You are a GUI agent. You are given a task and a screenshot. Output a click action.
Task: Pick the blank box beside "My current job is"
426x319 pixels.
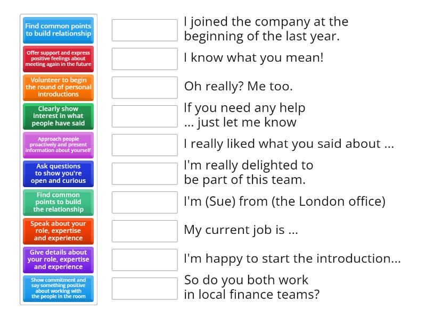(x=145, y=231)
